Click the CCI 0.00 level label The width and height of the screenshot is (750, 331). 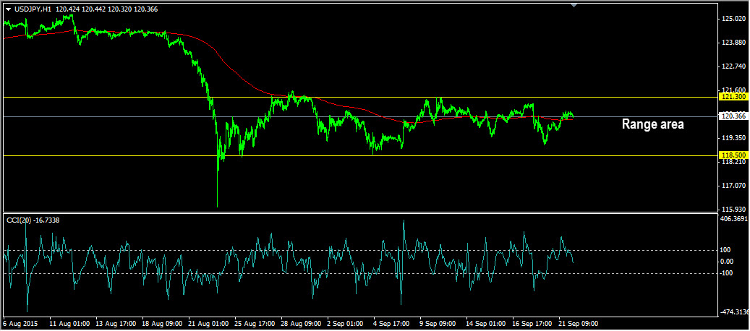(728, 262)
